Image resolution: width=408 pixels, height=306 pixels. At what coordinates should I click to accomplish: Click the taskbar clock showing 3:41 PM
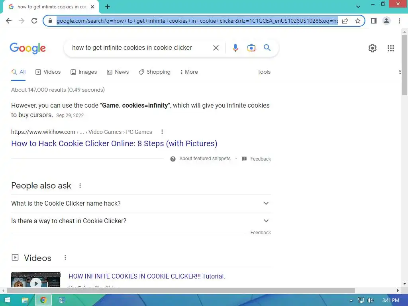[390, 300]
